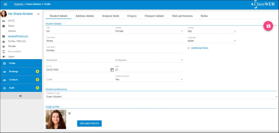Switch to the Address details tab

coord(85,16)
